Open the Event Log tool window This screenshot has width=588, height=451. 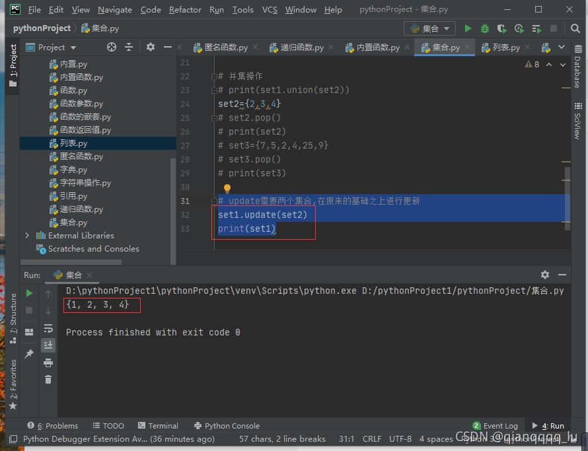coord(496,426)
